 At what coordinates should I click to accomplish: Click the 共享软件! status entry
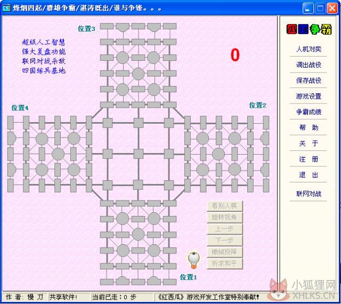click(63, 297)
